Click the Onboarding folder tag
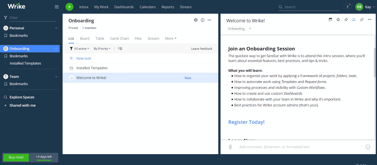 (236, 29)
